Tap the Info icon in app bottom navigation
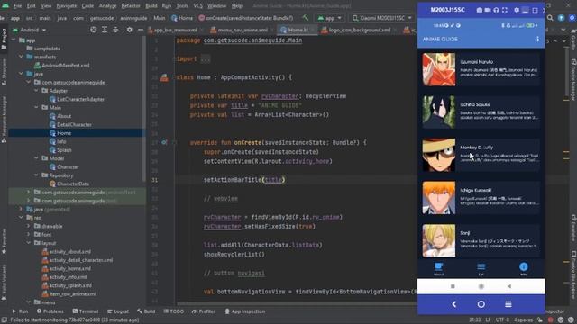Viewport: 577px width, 324px height. coord(523,268)
